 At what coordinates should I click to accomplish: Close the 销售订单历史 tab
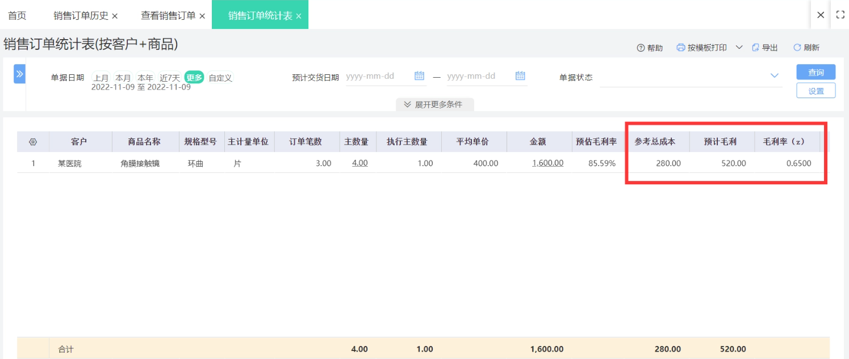click(x=115, y=16)
